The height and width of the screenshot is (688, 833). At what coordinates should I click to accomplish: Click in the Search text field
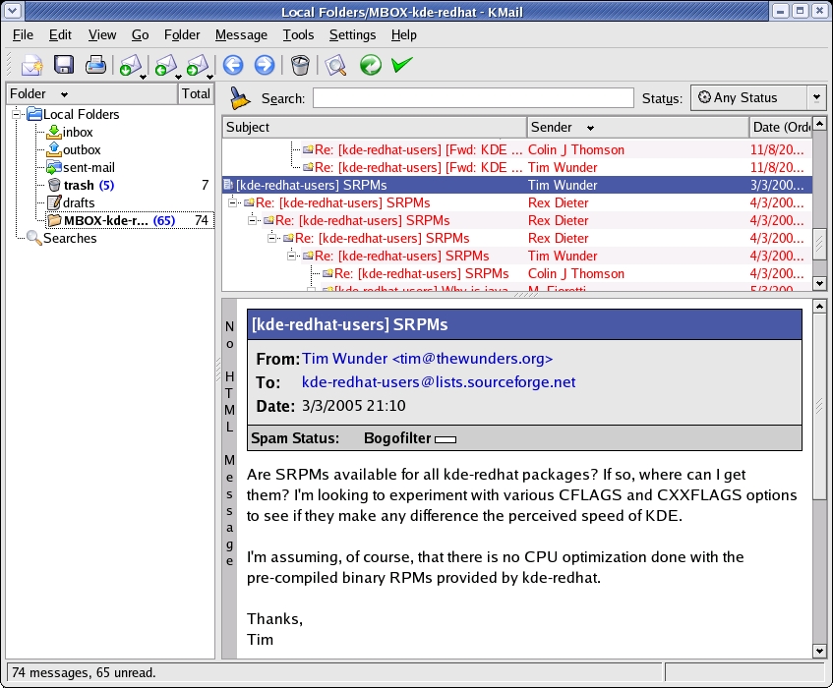473,98
